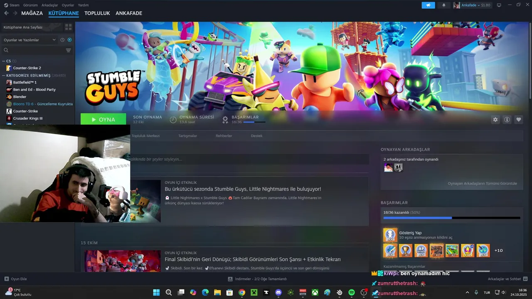Go to TOPLULUK tab
The height and width of the screenshot is (299, 532).
tap(97, 13)
